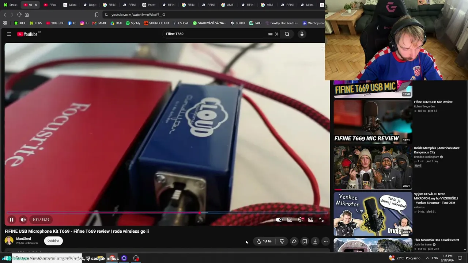Open the LABS bookmark
This screenshot has width=468, height=263.
255,23
